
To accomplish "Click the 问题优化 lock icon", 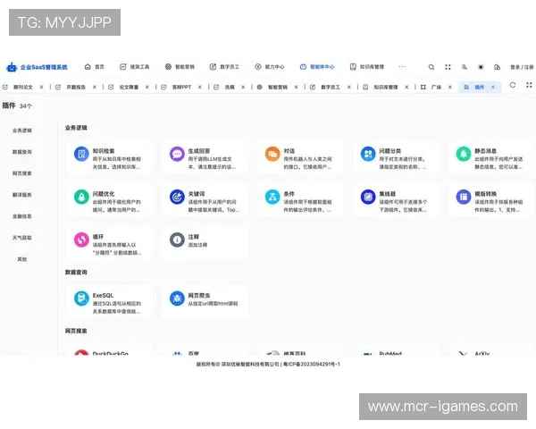I will pyautogui.click(x=82, y=197).
